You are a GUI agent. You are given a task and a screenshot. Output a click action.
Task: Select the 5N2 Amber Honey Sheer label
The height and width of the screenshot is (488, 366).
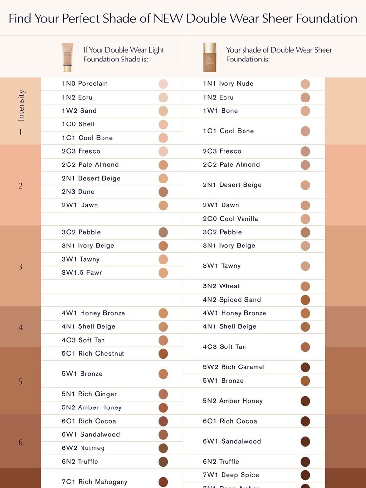232,401
